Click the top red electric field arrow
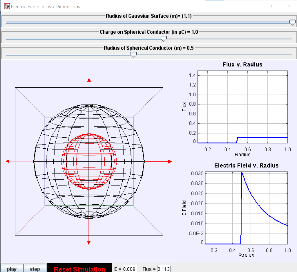The height and width of the screenshot is (272, 297). tap(88, 80)
